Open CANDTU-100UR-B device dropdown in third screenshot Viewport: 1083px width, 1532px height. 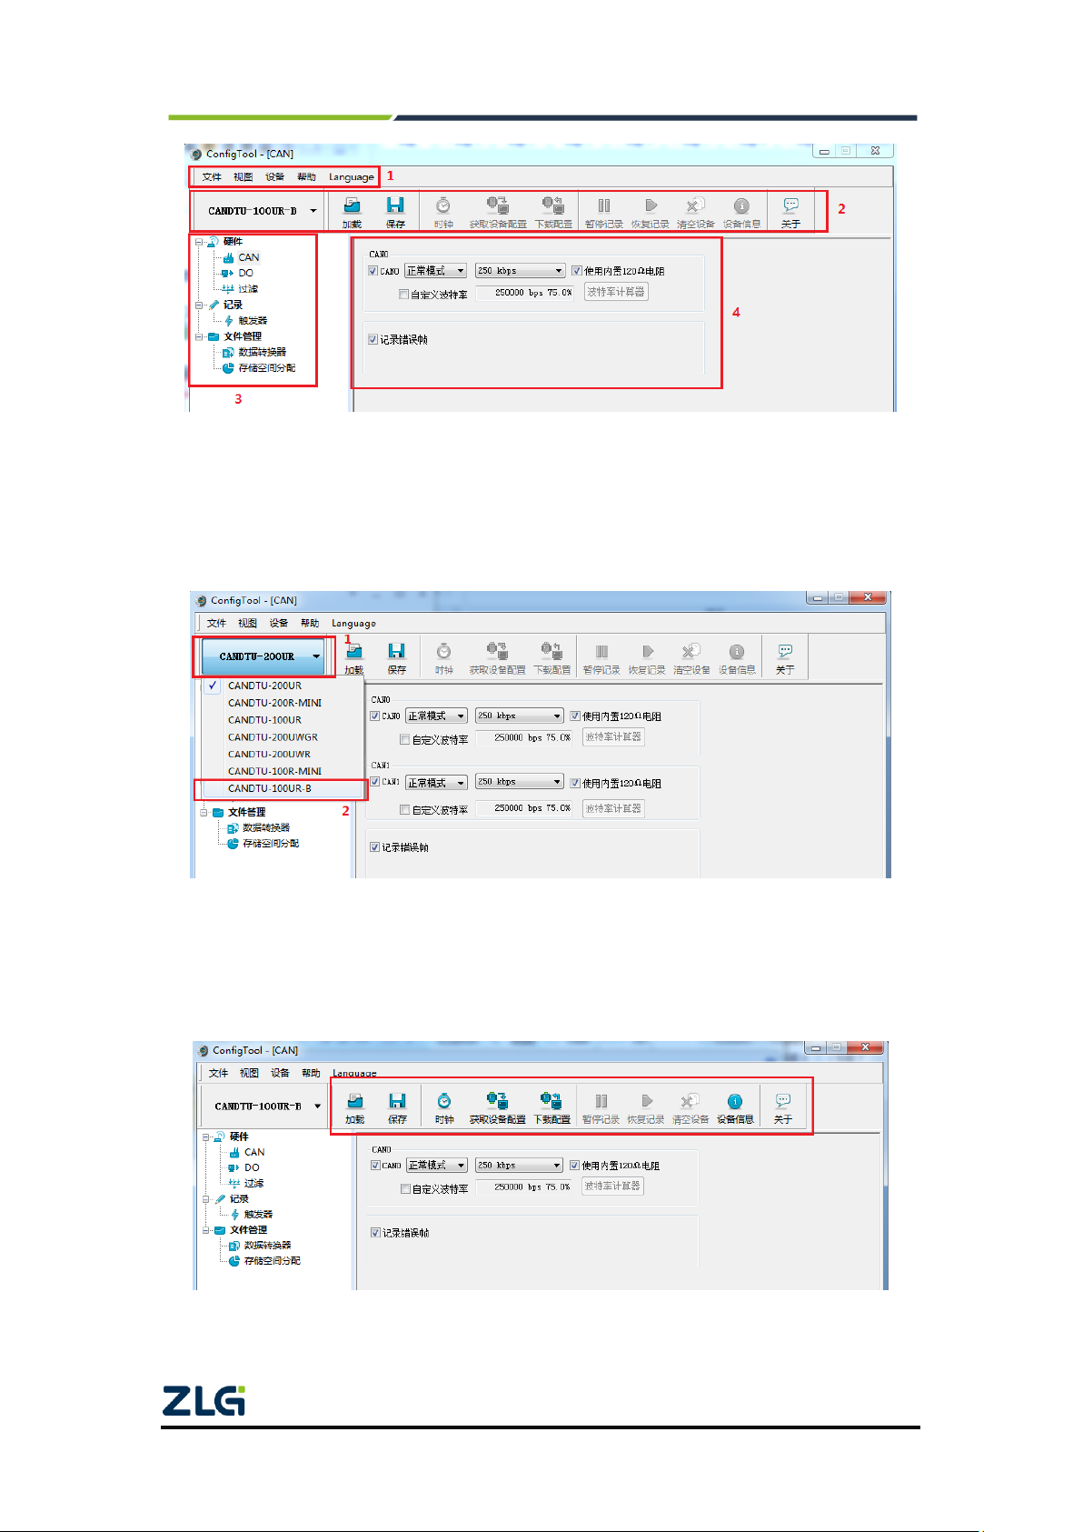point(267,1106)
